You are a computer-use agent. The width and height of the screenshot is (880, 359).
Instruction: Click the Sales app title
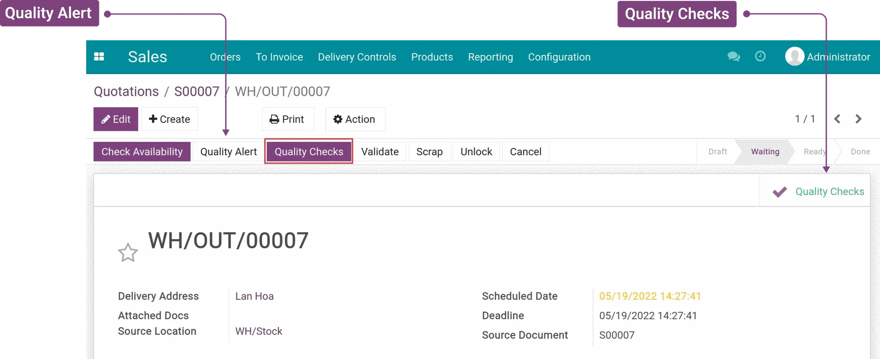[148, 57]
